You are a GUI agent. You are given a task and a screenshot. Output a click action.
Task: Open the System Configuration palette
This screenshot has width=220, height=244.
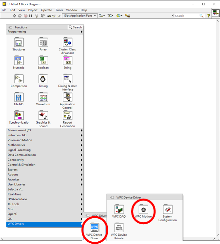click(168, 210)
